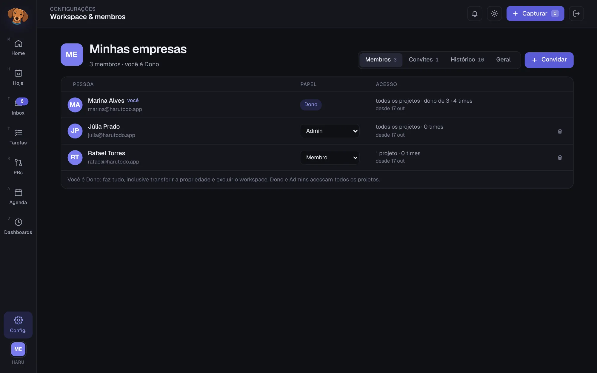The image size is (597, 373).
Task: Open PRs pull requests section
Action: coord(18,167)
